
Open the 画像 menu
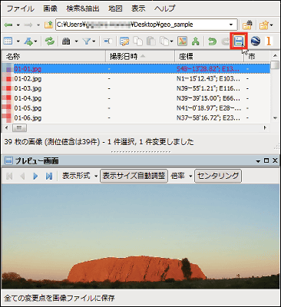[x=50, y=8]
